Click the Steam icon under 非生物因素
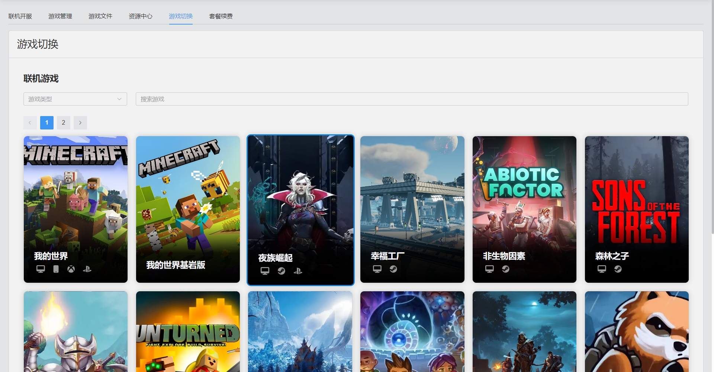Screen dimensions: 714x372 tap(506, 269)
